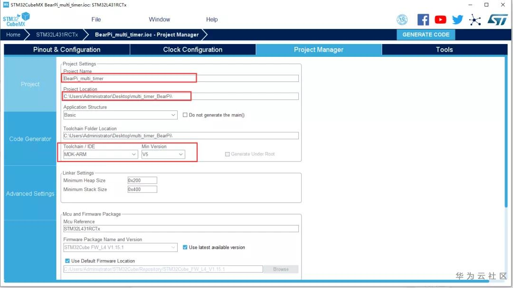The width and height of the screenshot is (513, 288).
Task: Open the Min Version dropdown
Action: point(163,154)
